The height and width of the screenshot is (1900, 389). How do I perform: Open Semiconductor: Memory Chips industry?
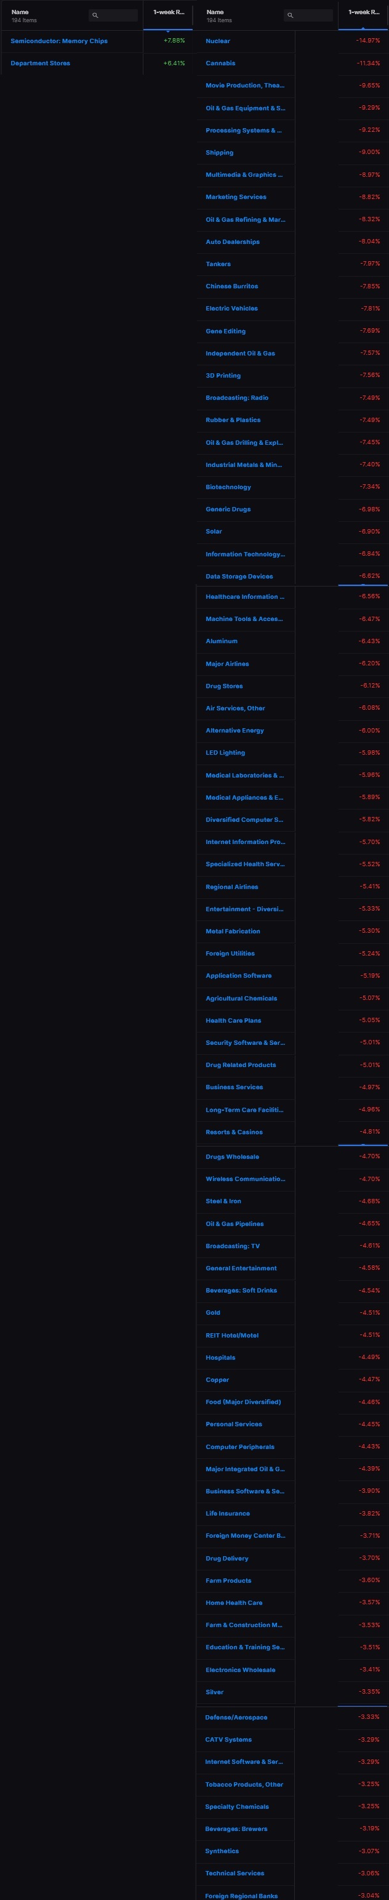click(59, 41)
